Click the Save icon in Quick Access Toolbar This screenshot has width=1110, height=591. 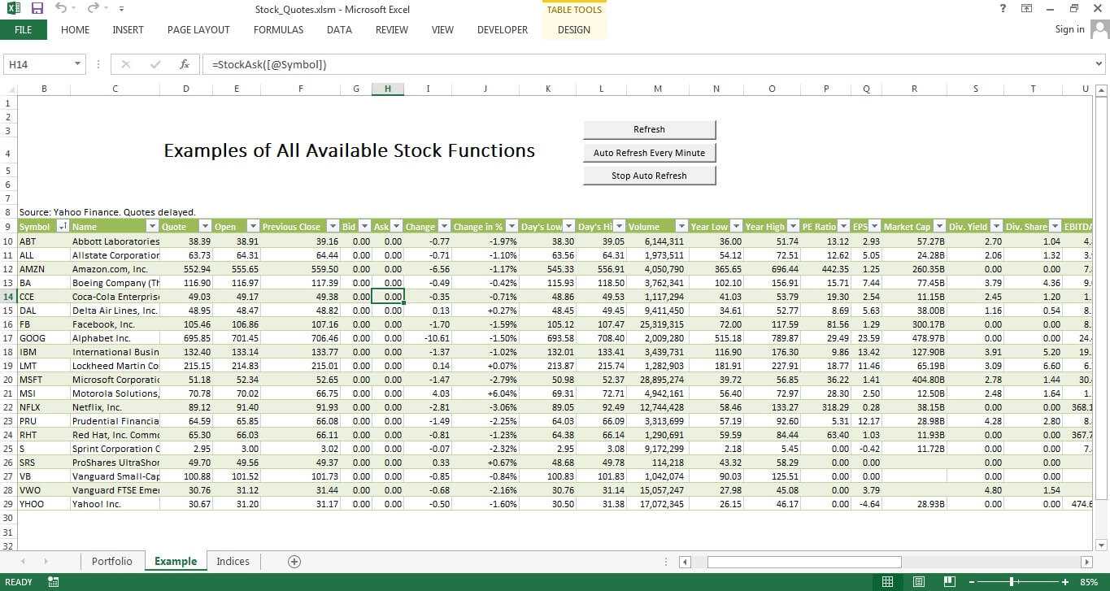pos(37,9)
